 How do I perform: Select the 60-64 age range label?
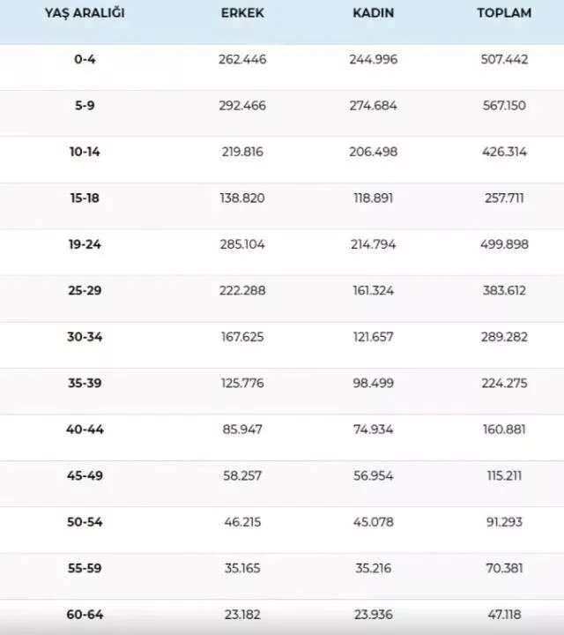tap(85, 614)
